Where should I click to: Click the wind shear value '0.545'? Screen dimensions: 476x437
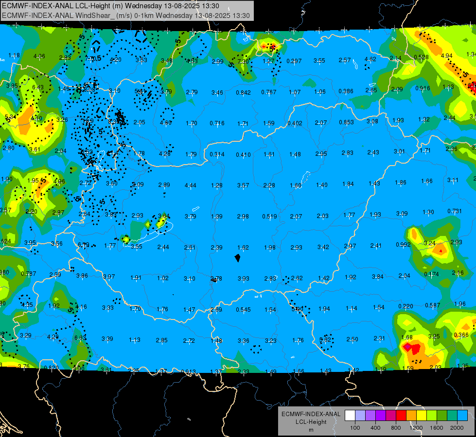[243, 310]
